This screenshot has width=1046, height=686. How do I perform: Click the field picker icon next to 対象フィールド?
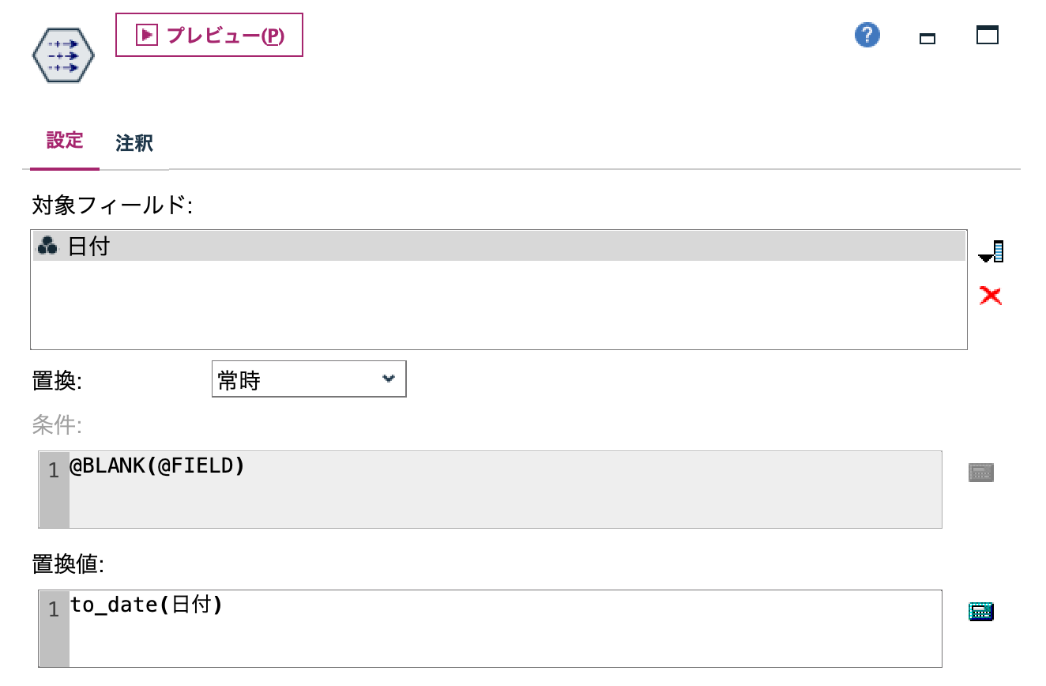[991, 251]
